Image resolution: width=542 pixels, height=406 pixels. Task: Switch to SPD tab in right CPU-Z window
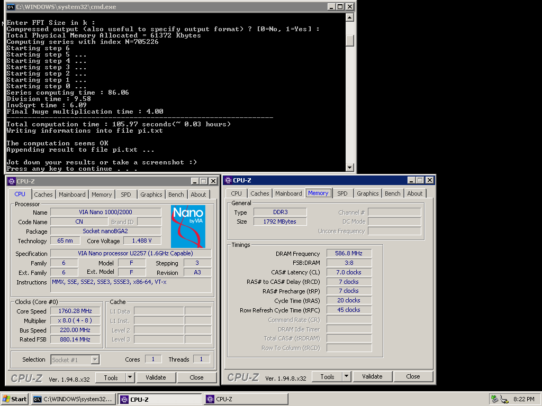pyautogui.click(x=342, y=193)
